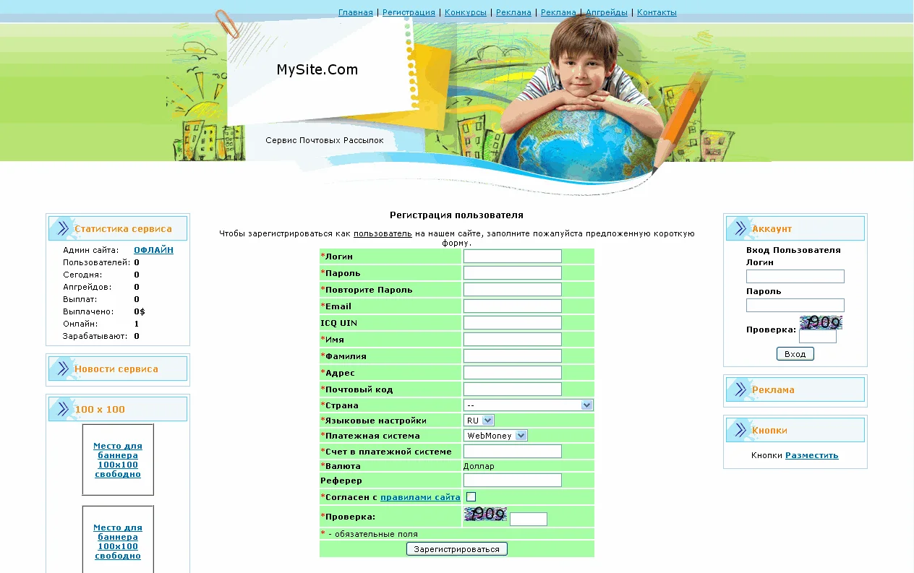Click the Новости сервиса arrow icon
The width and height of the screenshot is (914, 573).
pyautogui.click(x=62, y=369)
